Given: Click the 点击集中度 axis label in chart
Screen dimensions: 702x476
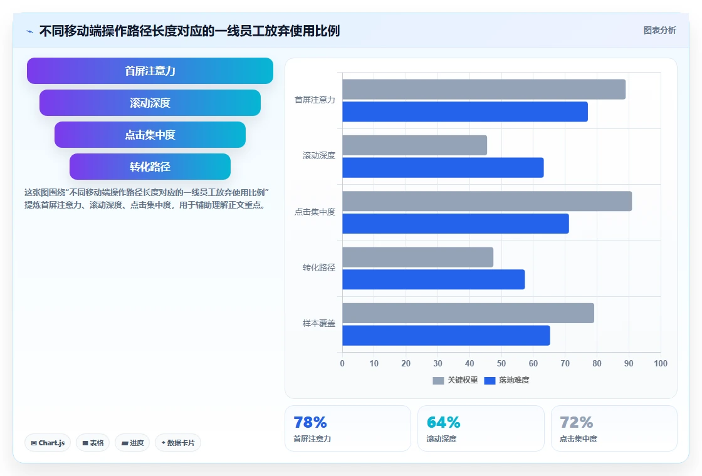Looking at the screenshot, I should pos(315,212).
